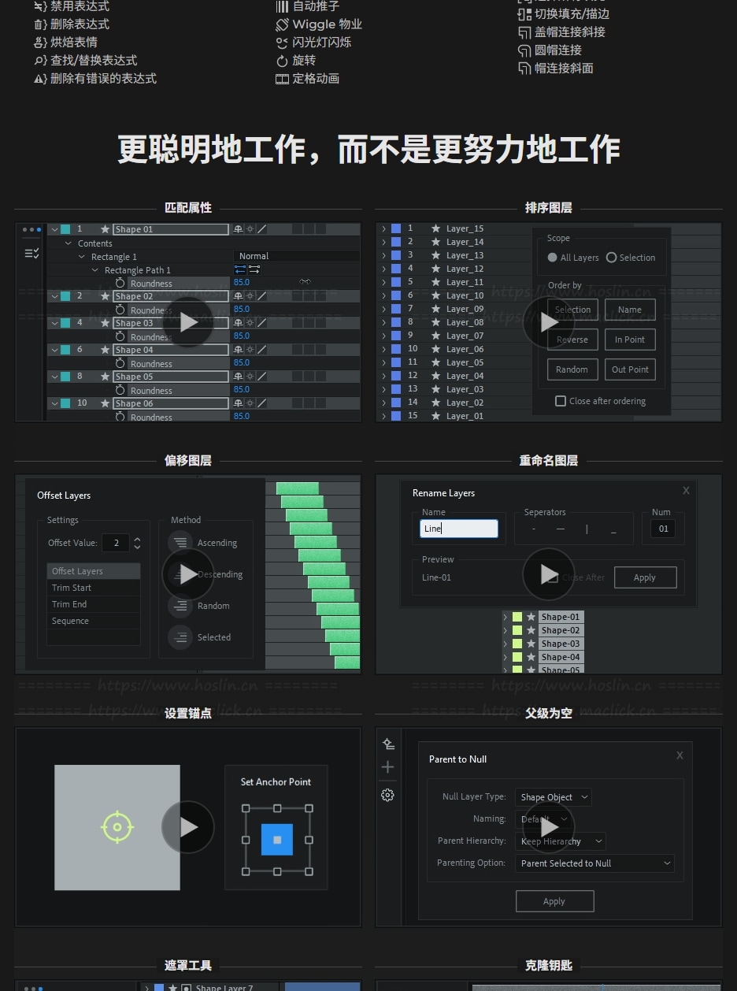The width and height of the screenshot is (737, 991).
Task: Click the Wiggle 物业 icon
Action: [x=282, y=24]
